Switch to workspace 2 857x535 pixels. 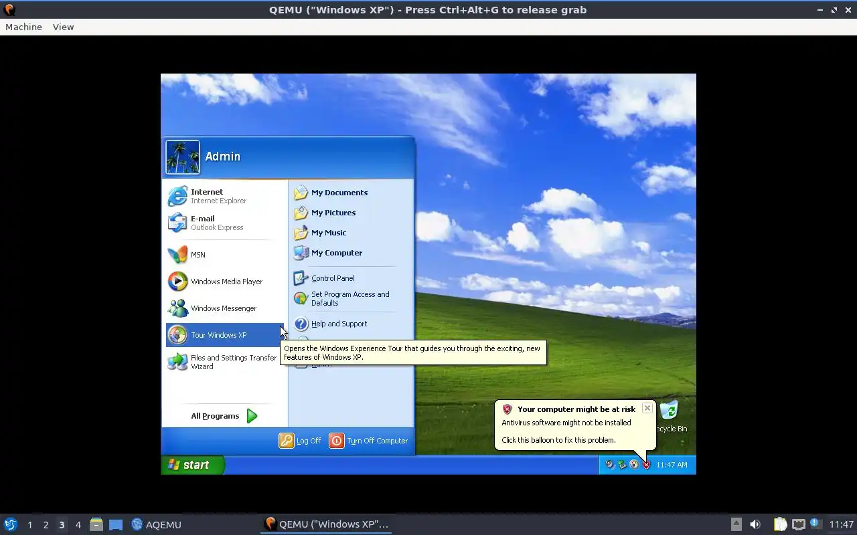pos(46,525)
